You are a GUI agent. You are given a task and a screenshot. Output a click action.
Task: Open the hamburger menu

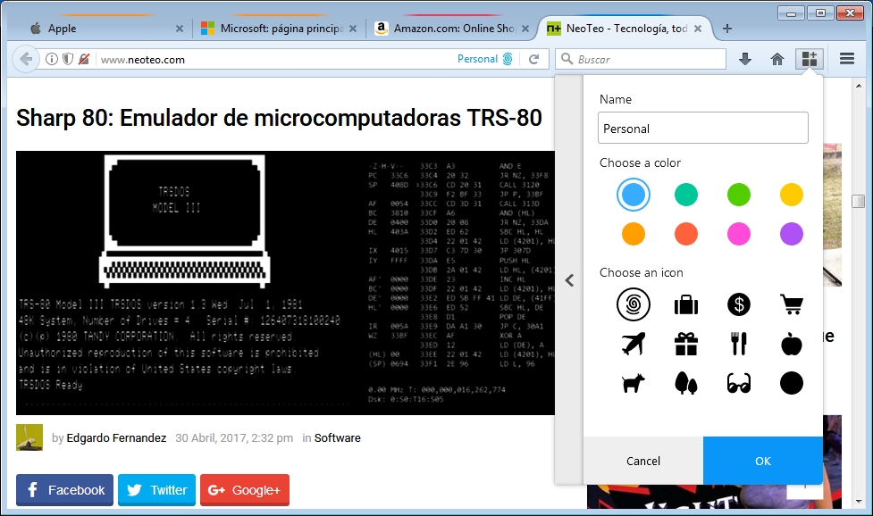(847, 58)
